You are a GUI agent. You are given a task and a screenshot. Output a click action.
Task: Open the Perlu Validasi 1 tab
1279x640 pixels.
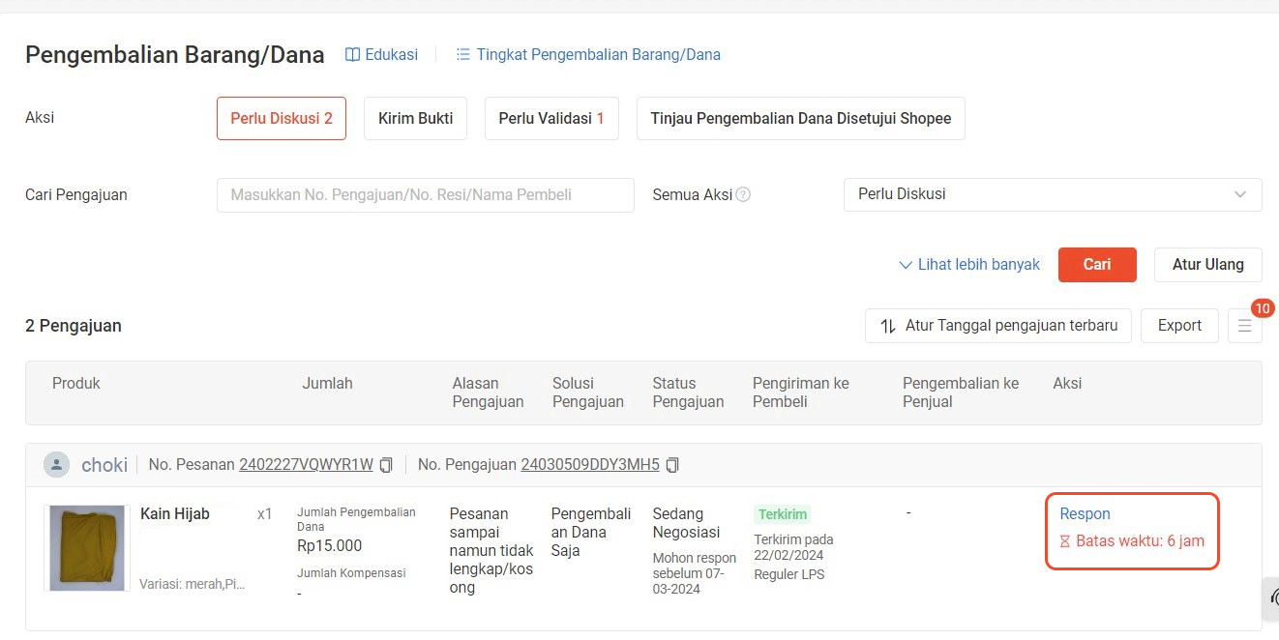pyautogui.click(x=551, y=117)
